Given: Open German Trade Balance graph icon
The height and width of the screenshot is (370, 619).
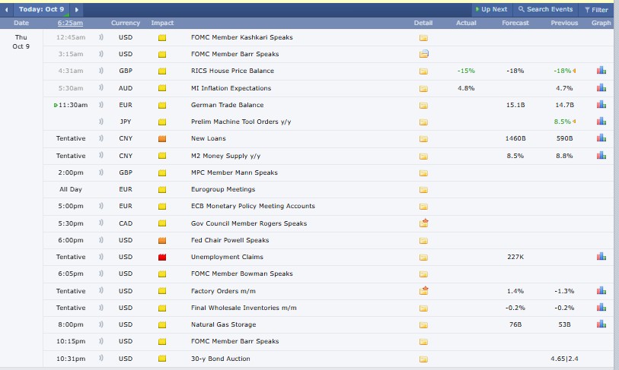Looking at the screenshot, I should pos(601,105).
